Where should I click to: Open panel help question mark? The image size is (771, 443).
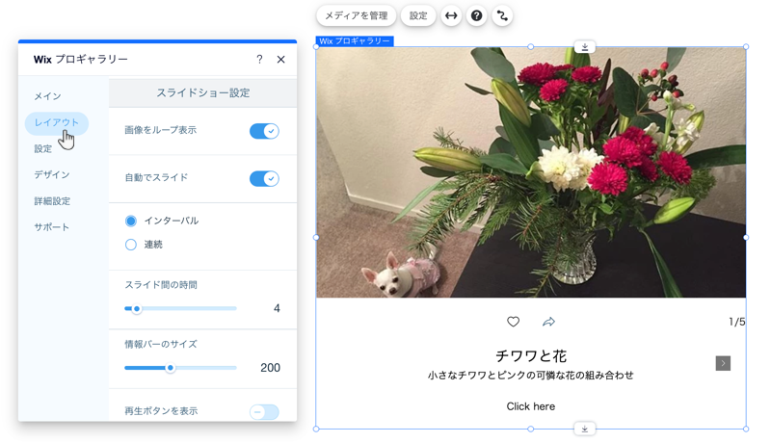(x=259, y=60)
